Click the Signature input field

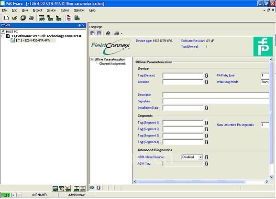coord(216,101)
